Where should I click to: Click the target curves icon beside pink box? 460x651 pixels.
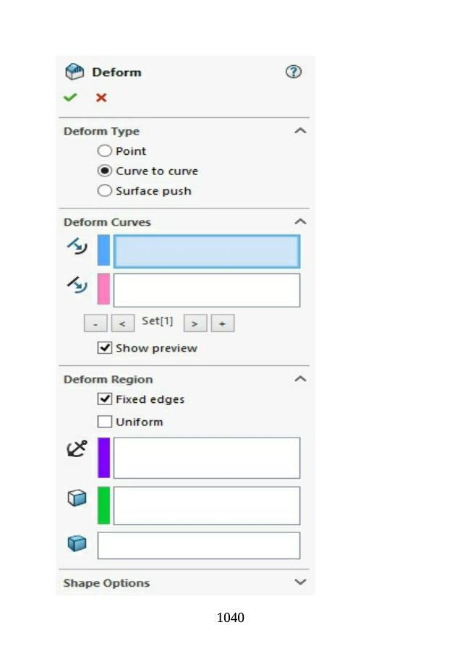[77, 286]
